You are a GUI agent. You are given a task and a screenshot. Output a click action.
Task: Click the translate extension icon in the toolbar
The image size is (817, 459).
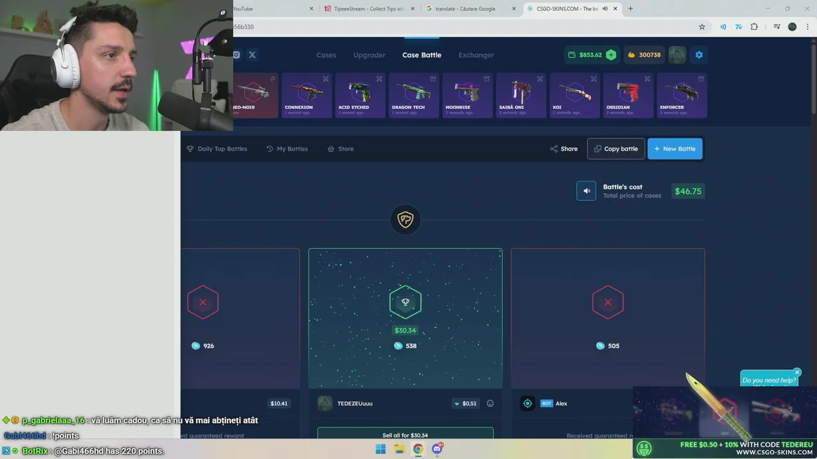(x=738, y=27)
